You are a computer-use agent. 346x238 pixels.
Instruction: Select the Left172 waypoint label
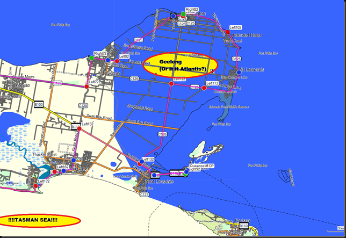[44, 181]
